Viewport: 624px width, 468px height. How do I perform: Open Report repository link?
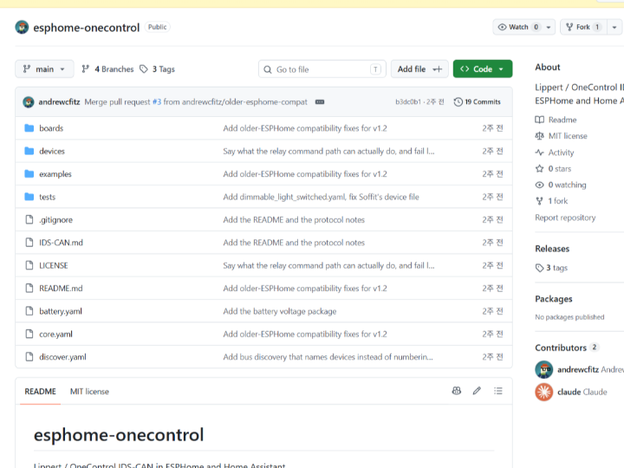point(565,218)
